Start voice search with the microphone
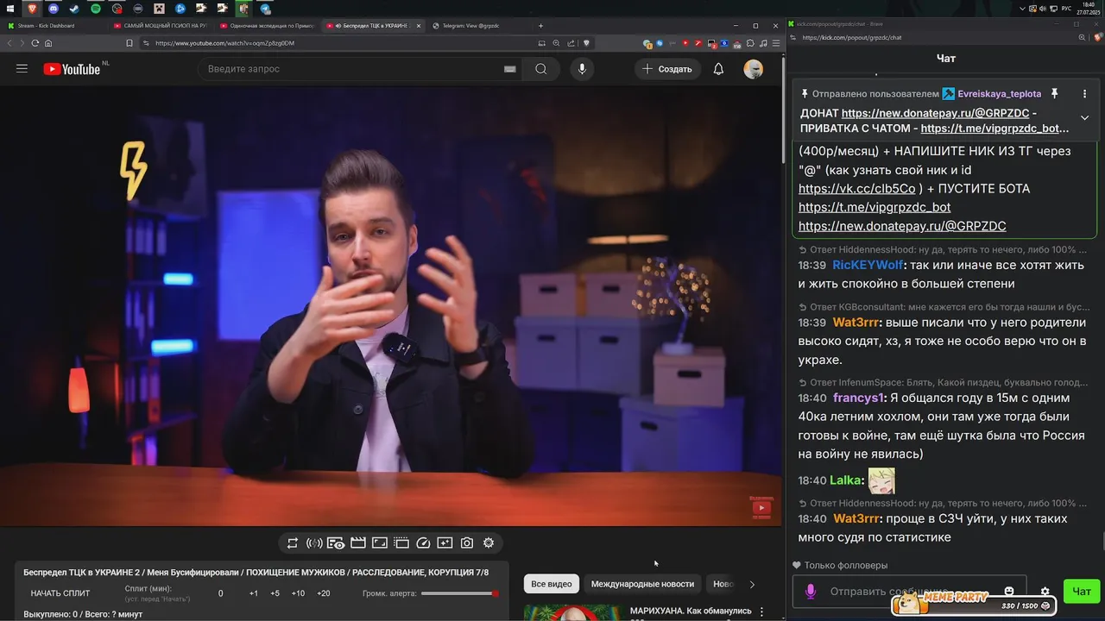 coord(582,69)
